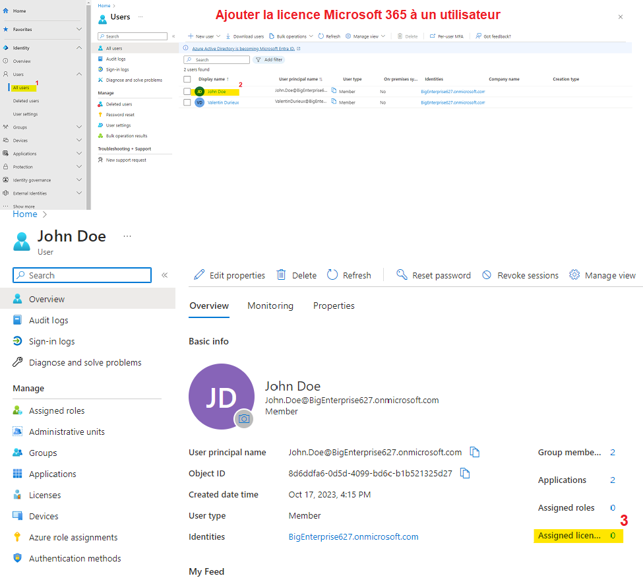Expand Groups section in left navigation
Image resolution: width=643 pixels, height=578 pixels.
[79, 127]
